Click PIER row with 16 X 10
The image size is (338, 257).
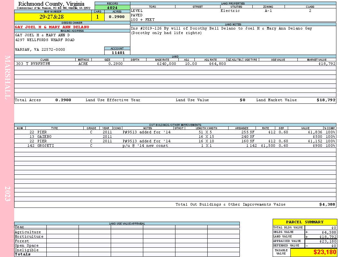pos(175,141)
